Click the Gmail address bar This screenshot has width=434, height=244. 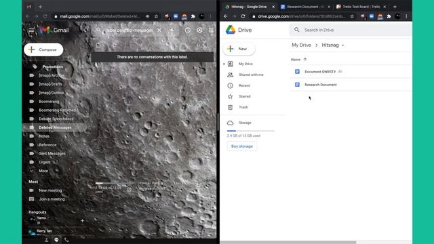pos(100,16)
